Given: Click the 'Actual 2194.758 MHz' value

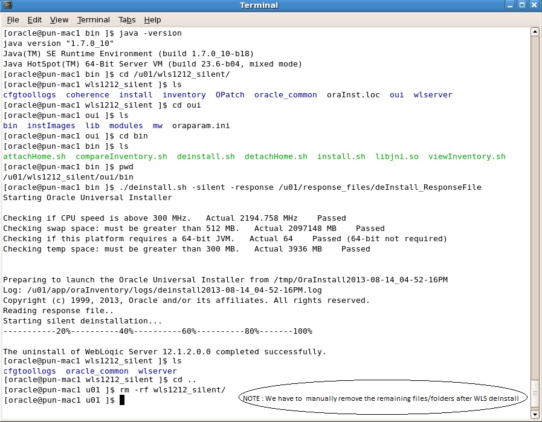Looking at the screenshot, I should click(251, 218).
